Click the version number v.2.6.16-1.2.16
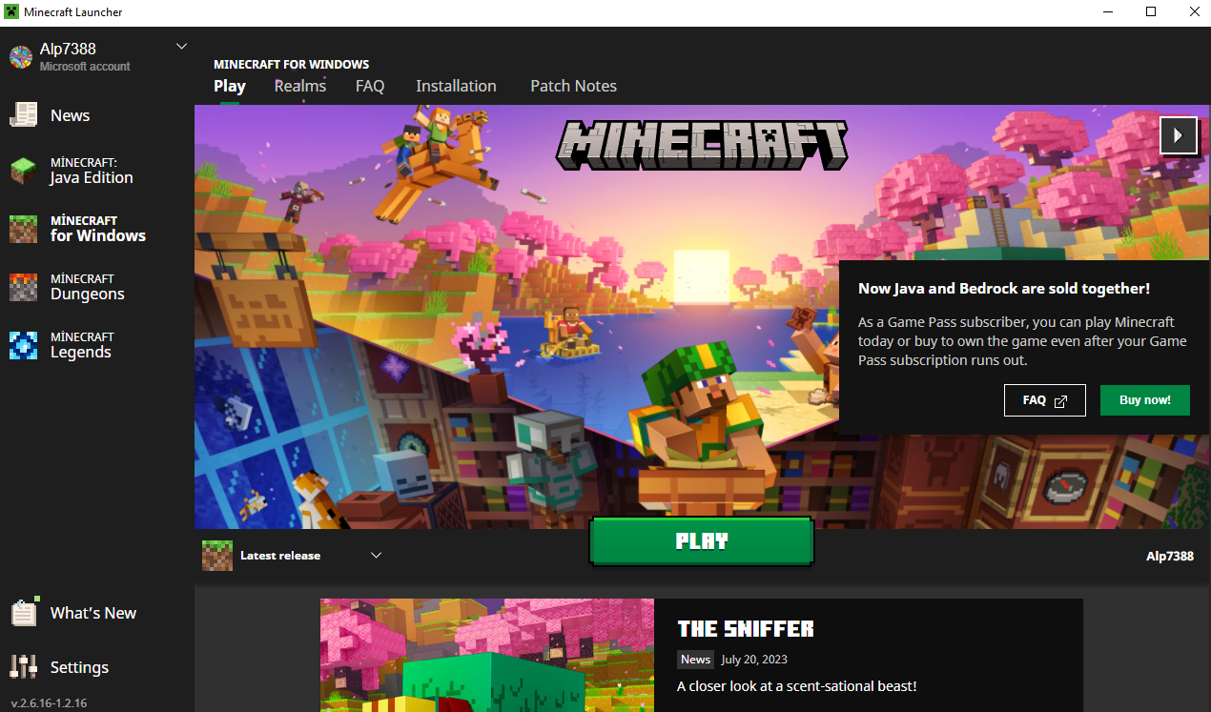 click(50, 703)
